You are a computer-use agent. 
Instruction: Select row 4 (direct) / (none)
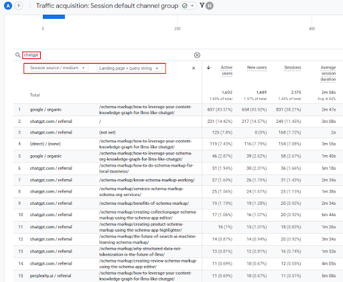(45, 144)
